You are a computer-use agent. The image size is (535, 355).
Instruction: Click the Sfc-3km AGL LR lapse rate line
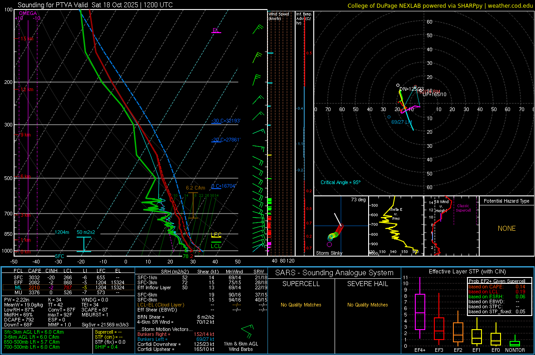(34, 332)
